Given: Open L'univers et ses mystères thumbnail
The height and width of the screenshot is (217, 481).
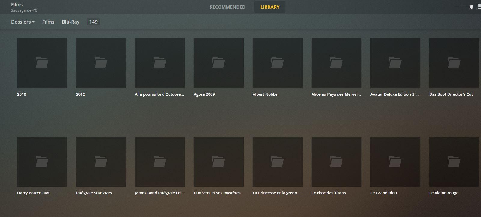Looking at the screenshot, I should click(x=218, y=162).
